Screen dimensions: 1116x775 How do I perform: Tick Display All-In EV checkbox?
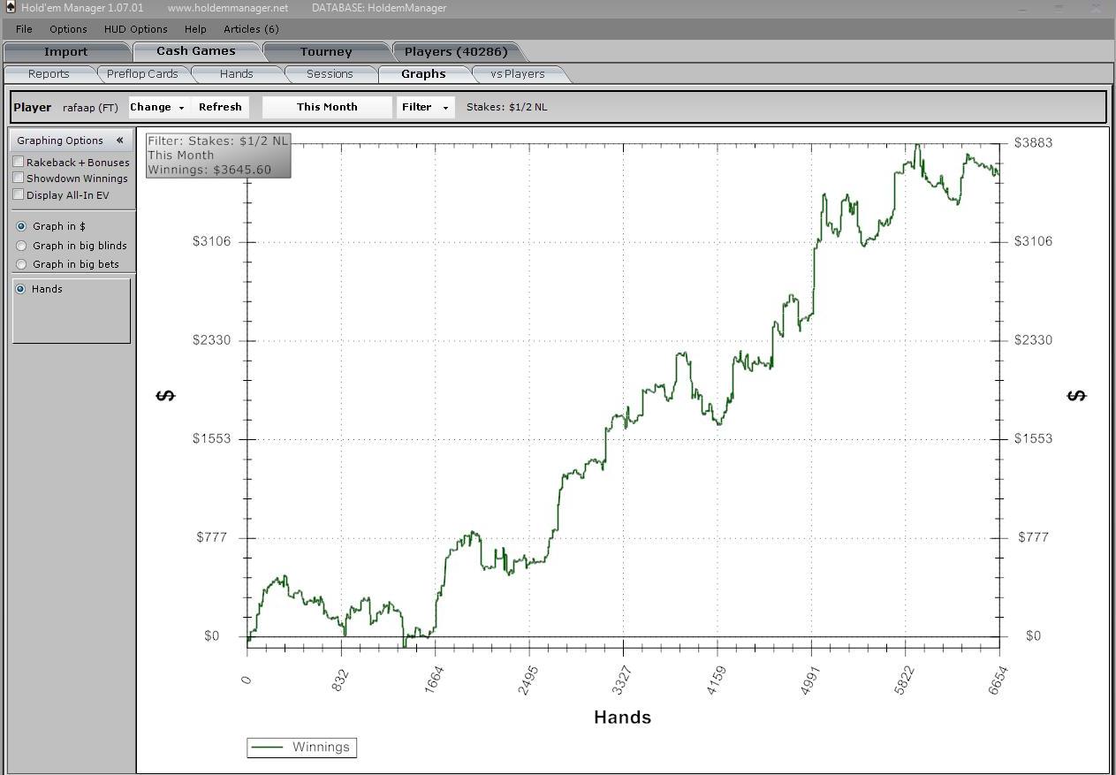click(19, 194)
